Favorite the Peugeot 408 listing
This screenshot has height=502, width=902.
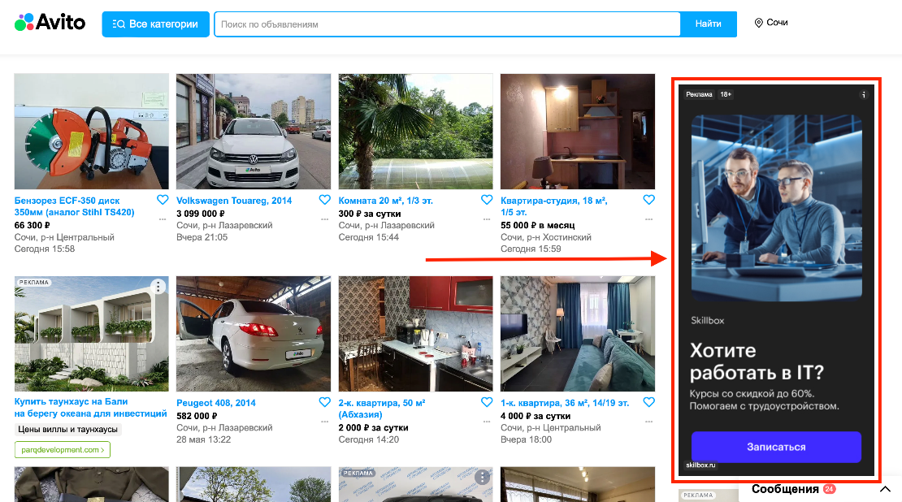coord(324,402)
